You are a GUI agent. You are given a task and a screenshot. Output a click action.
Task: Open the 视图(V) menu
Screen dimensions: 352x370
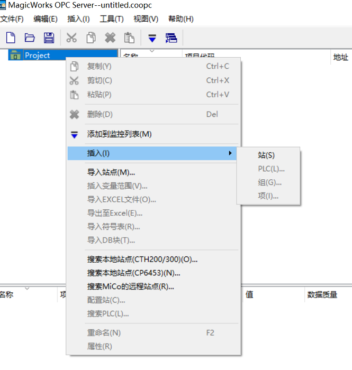[x=146, y=19]
